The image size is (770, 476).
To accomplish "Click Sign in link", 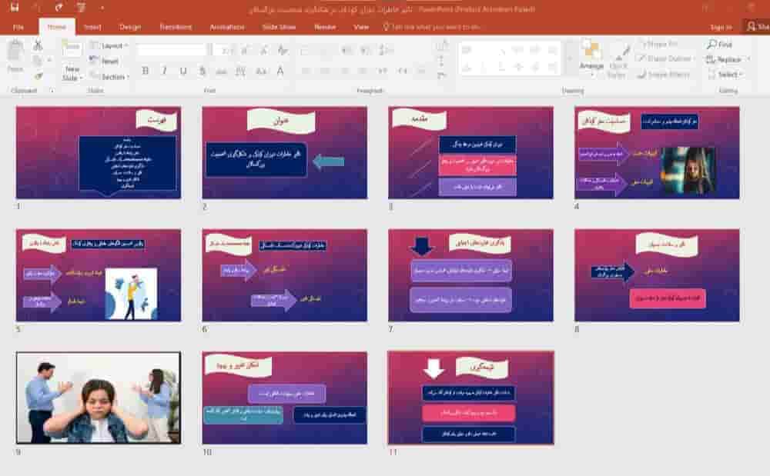I will click(x=721, y=27).
